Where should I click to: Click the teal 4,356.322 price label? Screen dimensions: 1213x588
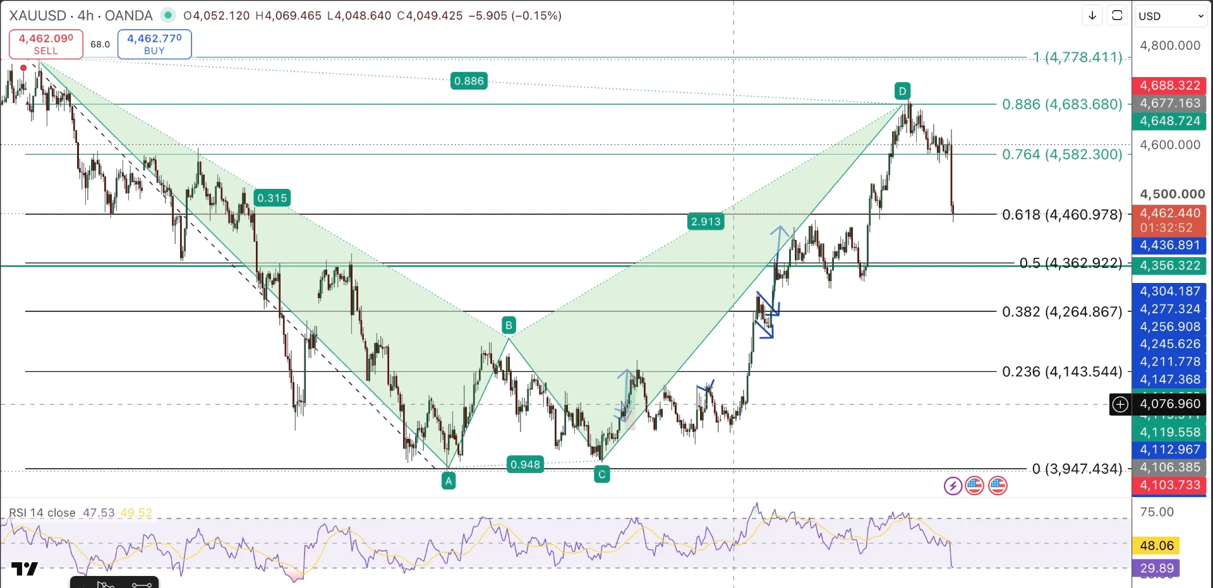[1169, 266]
